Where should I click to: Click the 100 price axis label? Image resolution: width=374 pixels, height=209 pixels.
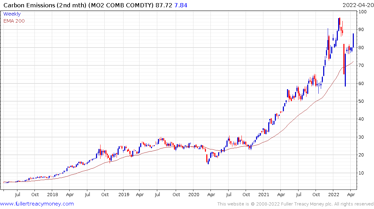click(x=362, y=12)
